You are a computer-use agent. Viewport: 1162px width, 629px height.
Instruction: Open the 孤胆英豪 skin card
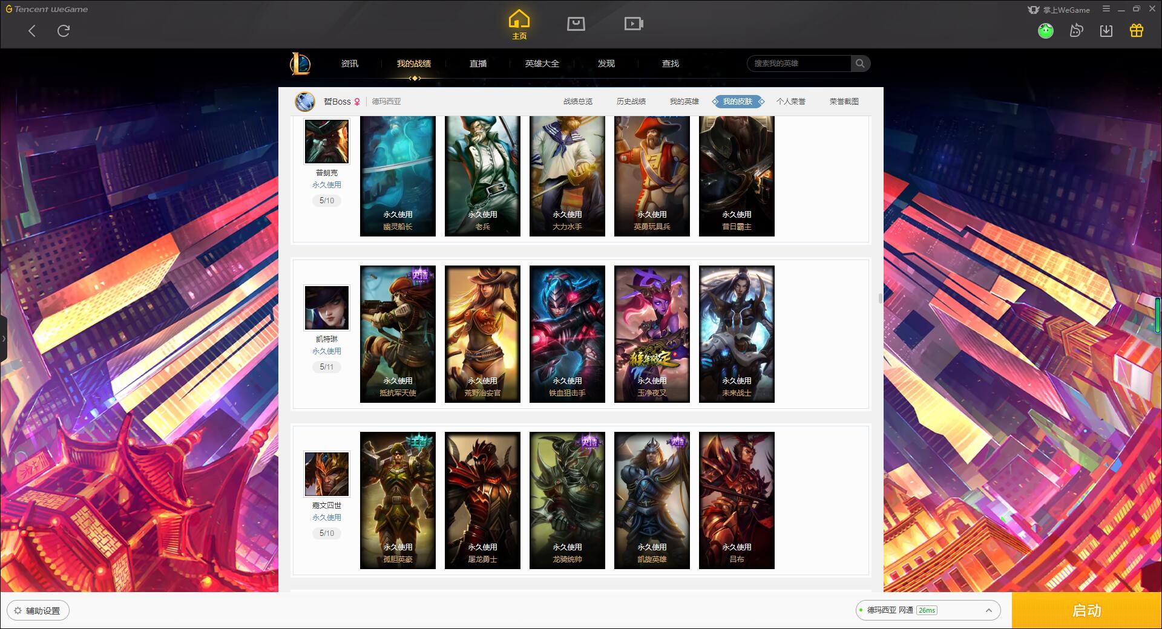pos(398,501)
